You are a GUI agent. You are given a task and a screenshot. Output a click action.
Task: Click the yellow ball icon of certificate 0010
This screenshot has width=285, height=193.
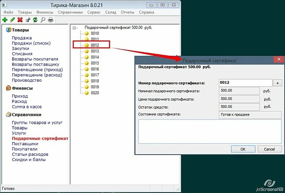[87, 33]
